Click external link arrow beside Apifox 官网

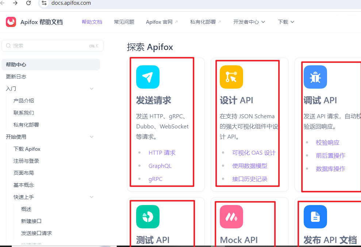(x=176, y=22)
